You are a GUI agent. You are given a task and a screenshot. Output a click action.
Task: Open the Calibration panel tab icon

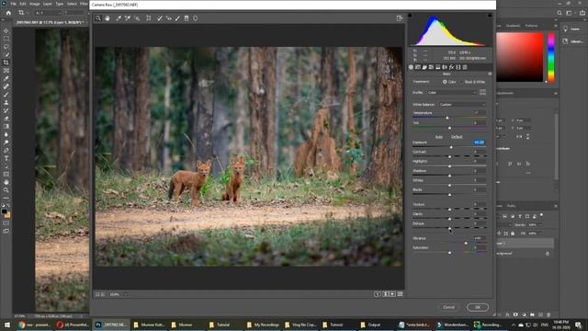coord(458,67)
